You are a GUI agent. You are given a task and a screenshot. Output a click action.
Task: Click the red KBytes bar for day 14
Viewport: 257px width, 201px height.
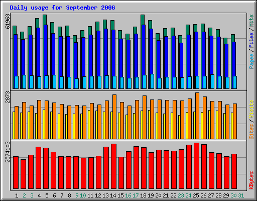coord(114,166)
